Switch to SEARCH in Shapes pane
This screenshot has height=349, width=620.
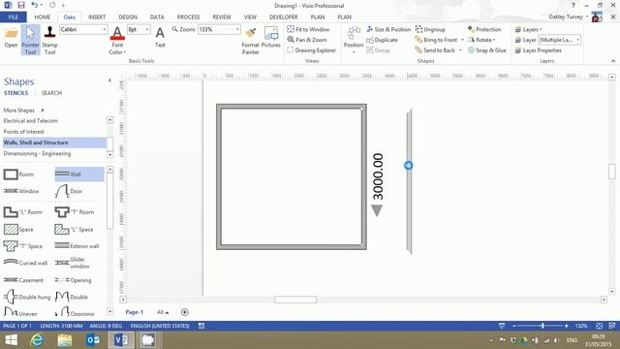click(x=51, y=93)
